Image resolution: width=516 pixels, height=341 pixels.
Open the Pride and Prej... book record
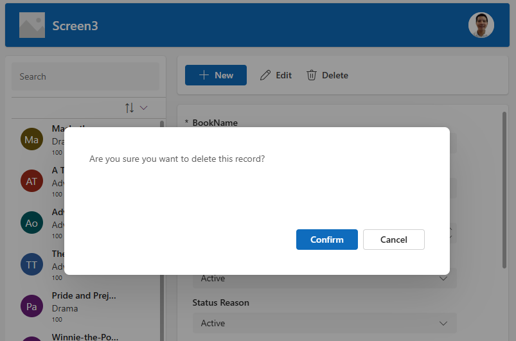pyautogui.click(x=84, y=296)
